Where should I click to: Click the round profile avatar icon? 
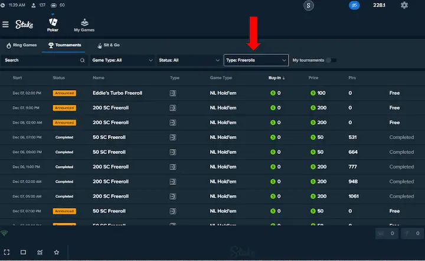308,5
